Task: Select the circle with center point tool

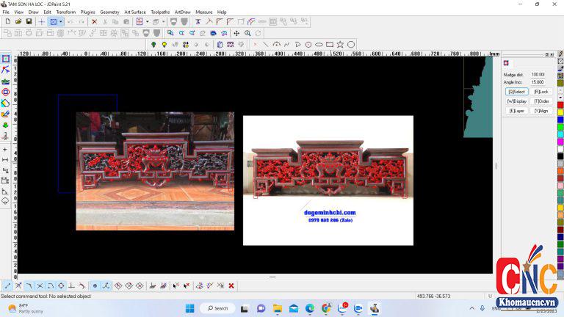Action: pos(308,45)
